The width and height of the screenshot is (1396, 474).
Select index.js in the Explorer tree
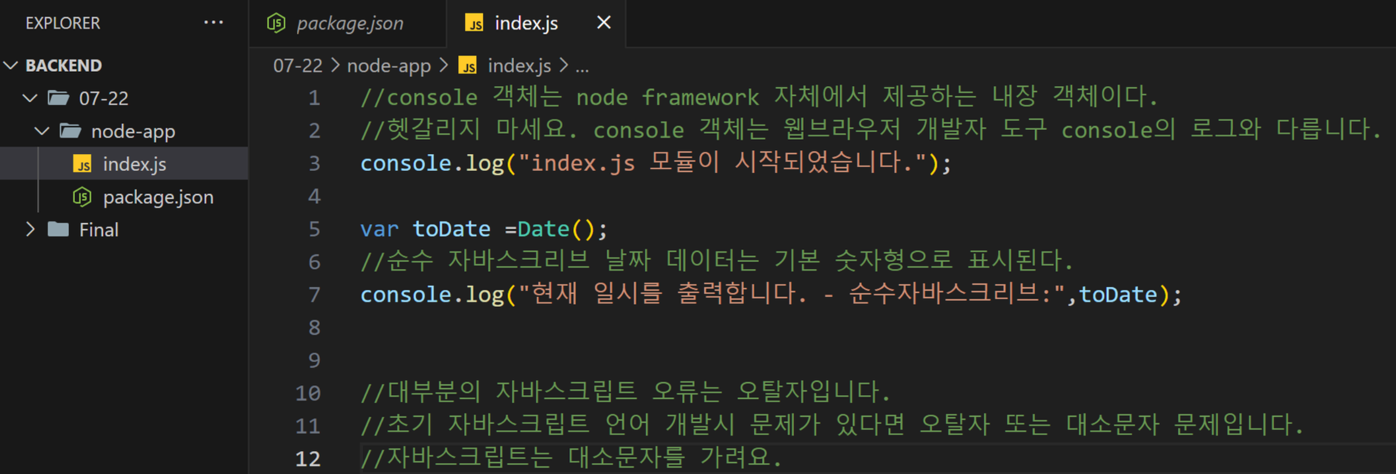pos(124,164)
